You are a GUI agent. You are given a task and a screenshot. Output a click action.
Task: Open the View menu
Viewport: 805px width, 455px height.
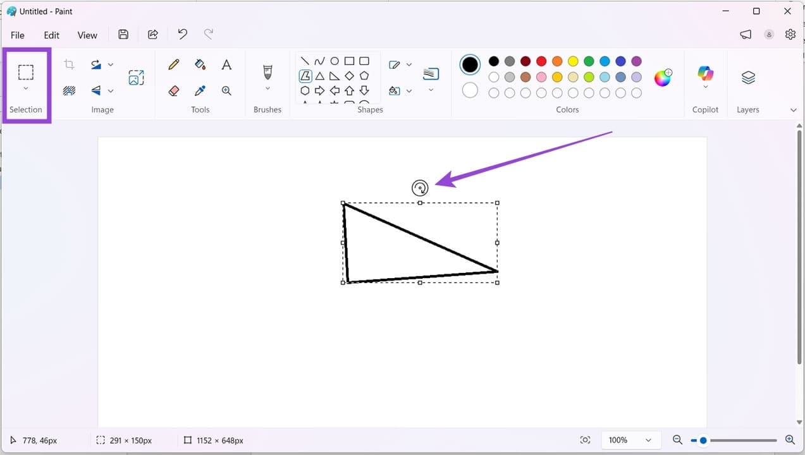point(87,35)
